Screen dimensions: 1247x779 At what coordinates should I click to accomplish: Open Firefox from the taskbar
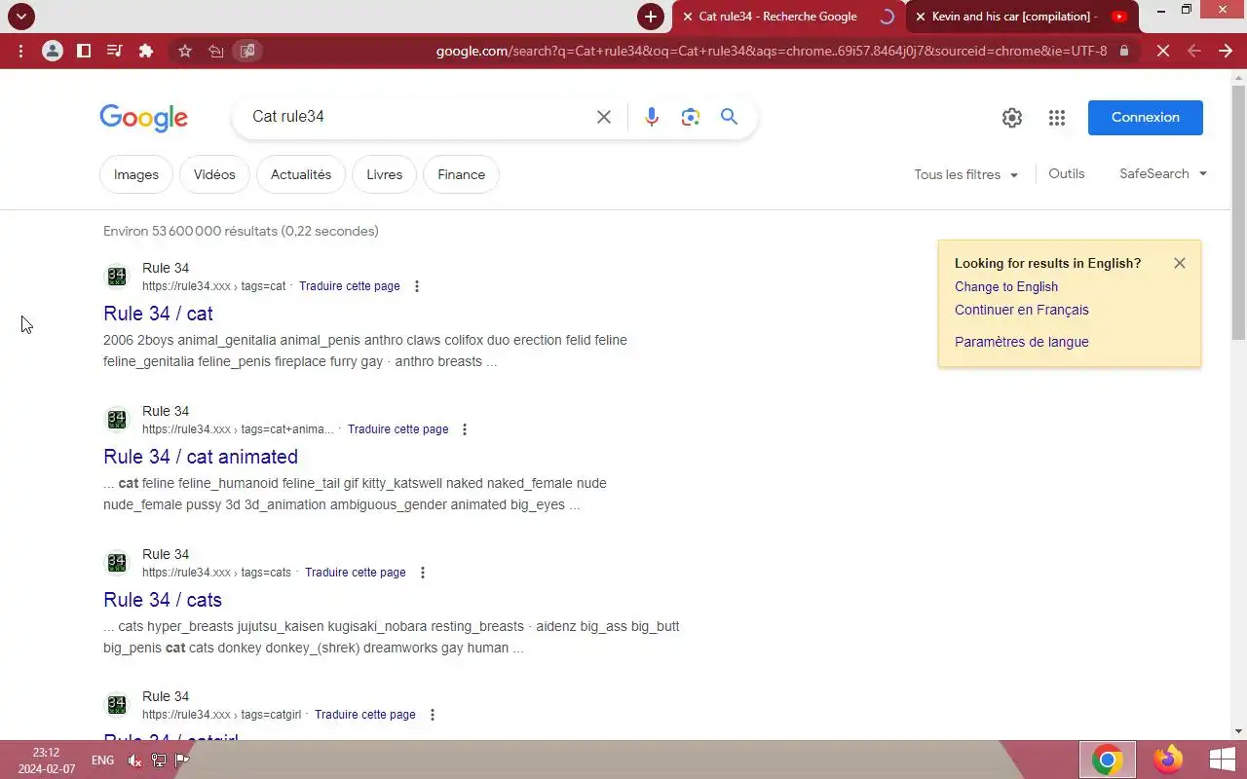pyautogui.click(x=1167, y=760)
